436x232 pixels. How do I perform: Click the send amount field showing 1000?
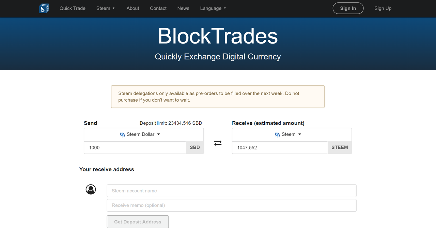pyautogui.click(x=135, y=147)
